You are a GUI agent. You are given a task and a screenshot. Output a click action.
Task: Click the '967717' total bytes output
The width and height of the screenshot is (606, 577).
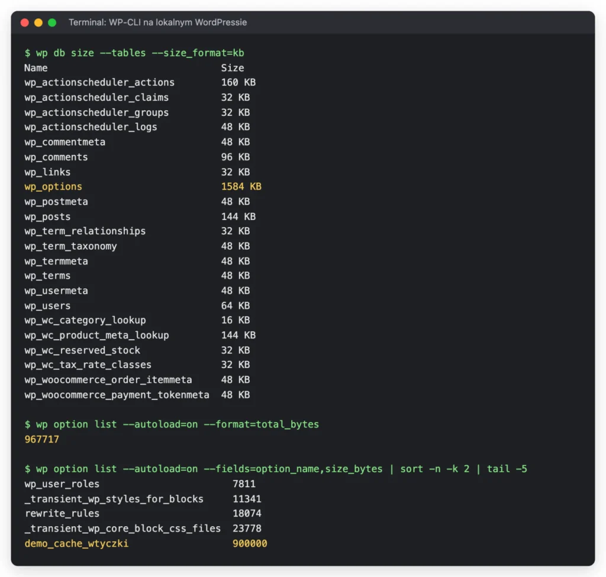[x=42, y=440]
